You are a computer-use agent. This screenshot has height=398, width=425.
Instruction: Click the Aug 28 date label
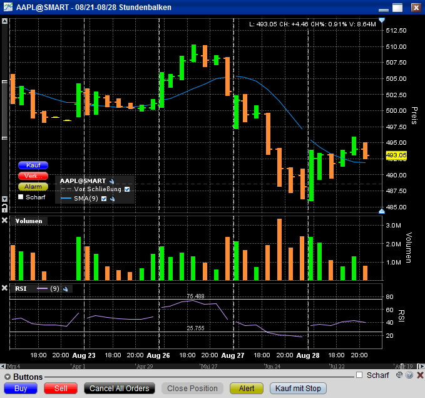[x=308, y=355]
